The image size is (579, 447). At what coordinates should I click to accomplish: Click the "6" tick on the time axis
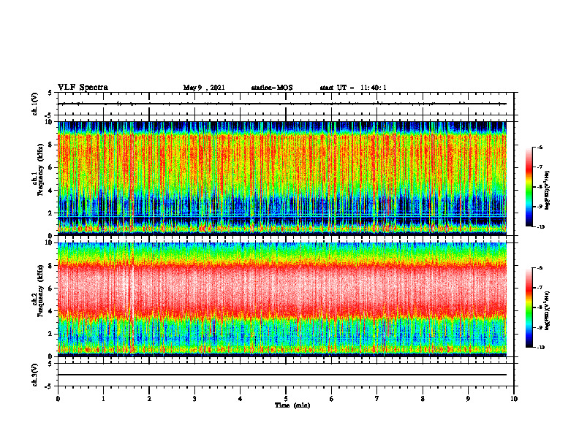(332, 399)
